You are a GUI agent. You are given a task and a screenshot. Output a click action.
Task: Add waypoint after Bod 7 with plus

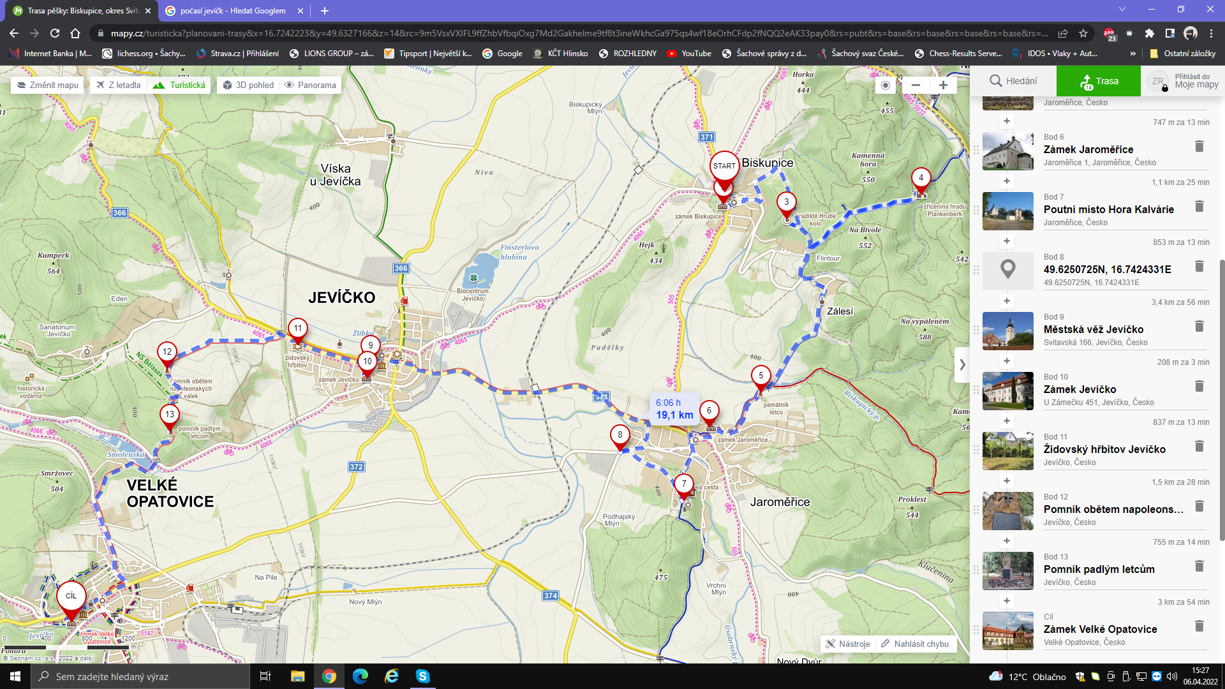coord(1006,241)
